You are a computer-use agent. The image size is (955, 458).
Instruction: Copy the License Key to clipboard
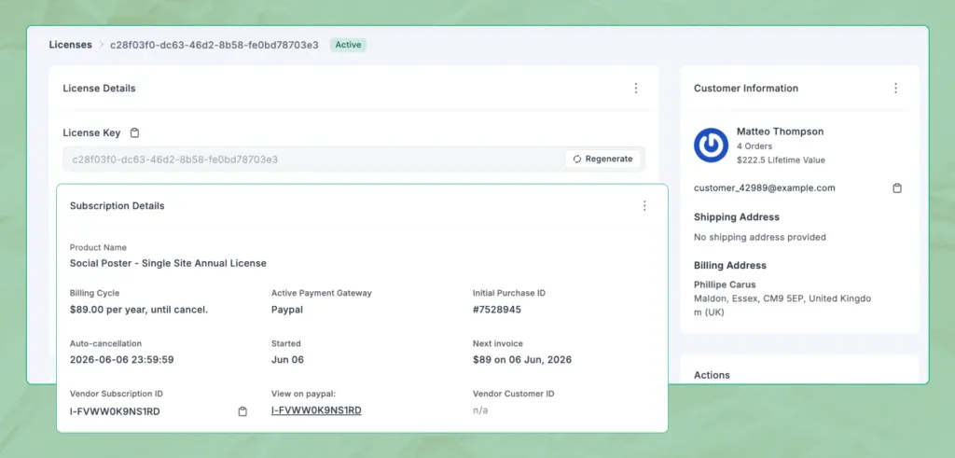click(x=134, y=133)
